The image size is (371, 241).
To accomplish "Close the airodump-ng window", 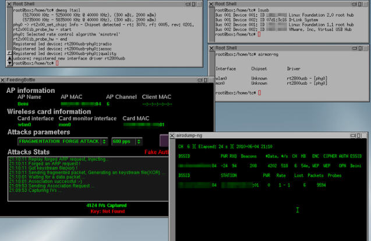I will coord(172,135).
